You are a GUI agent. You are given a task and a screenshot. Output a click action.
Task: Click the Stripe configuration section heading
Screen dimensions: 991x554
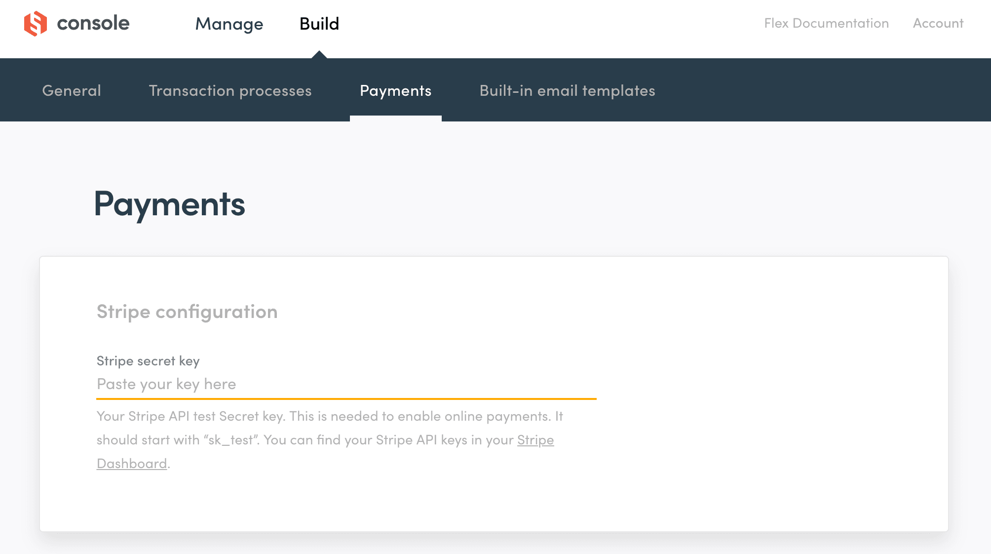point(187,312)
